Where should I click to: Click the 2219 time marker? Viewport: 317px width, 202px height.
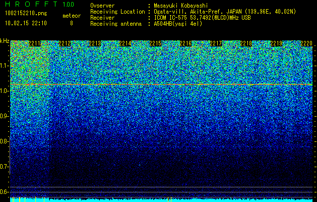tap(276, 43)
